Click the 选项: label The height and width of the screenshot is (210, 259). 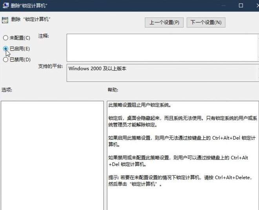pyautogui.click(x=7, y=90)
